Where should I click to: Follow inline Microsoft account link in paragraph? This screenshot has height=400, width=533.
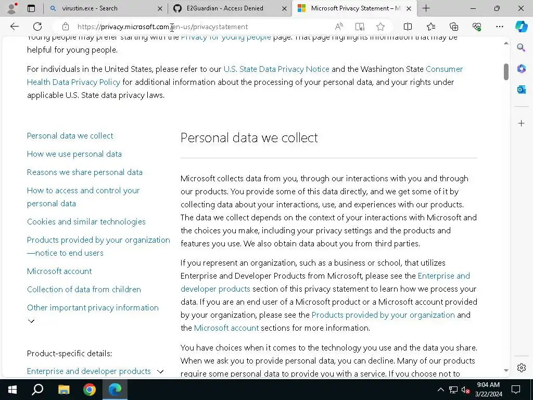coord(226,328)
